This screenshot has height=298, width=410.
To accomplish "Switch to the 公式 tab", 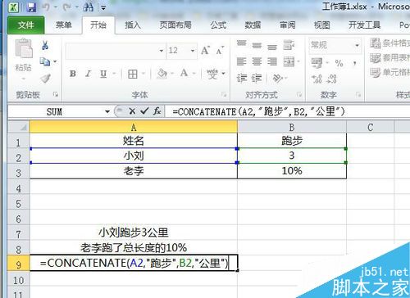I will coord(218,25).
